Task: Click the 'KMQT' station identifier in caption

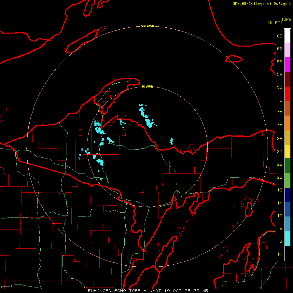Action: [x=156, y=291]
